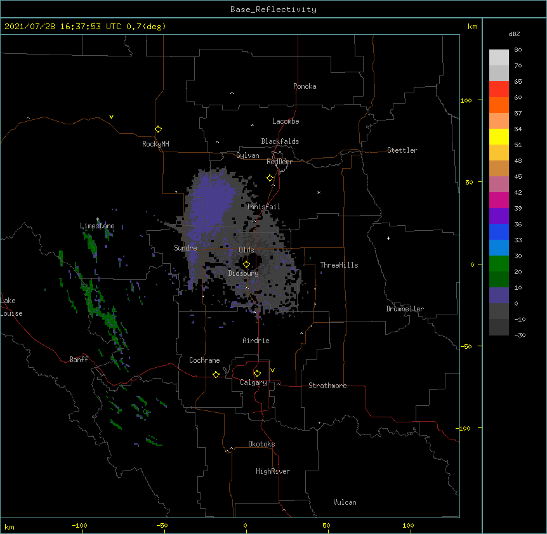547x534 pixels.
Task: Click the Airdrie city label
Action: pyautogui.click(x=256, y=341)
